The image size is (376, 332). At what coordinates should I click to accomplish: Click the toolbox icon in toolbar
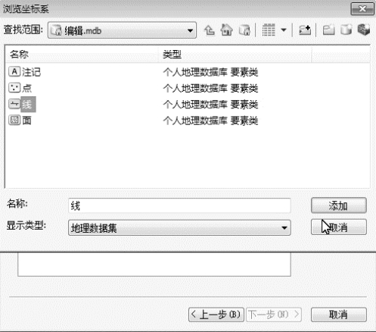[364, 30]
